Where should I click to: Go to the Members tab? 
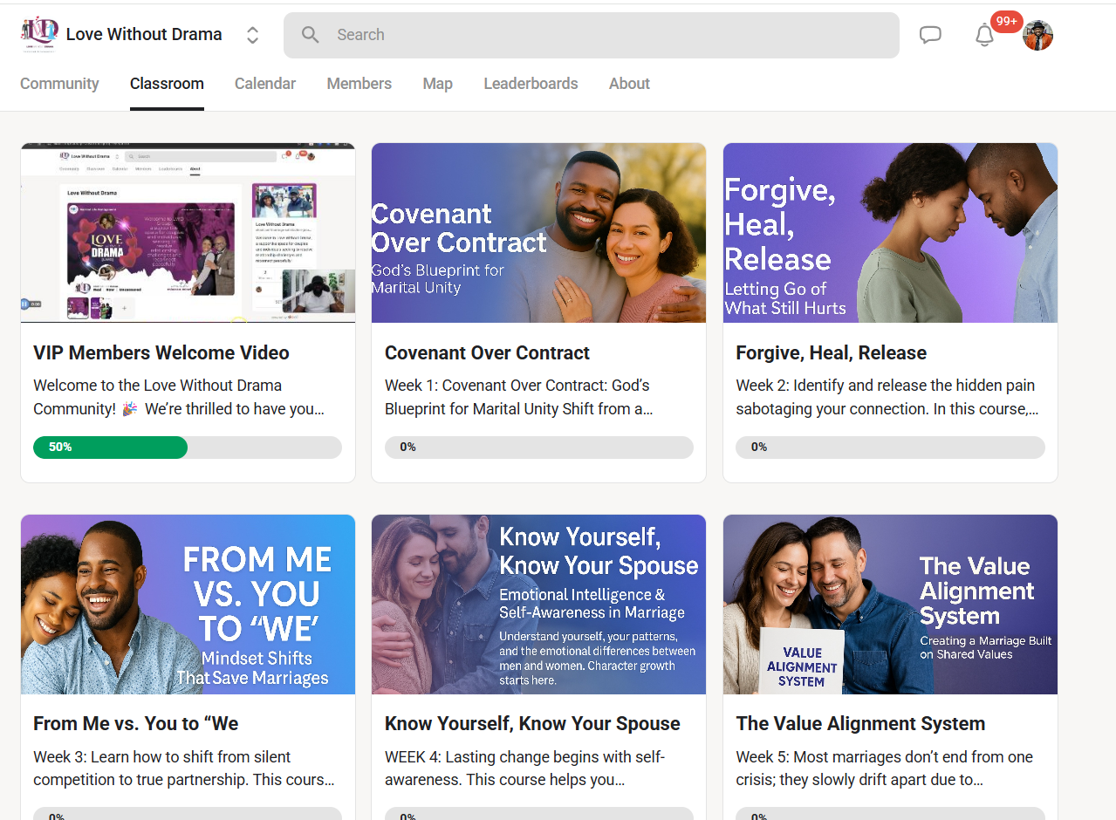point(359,84)
